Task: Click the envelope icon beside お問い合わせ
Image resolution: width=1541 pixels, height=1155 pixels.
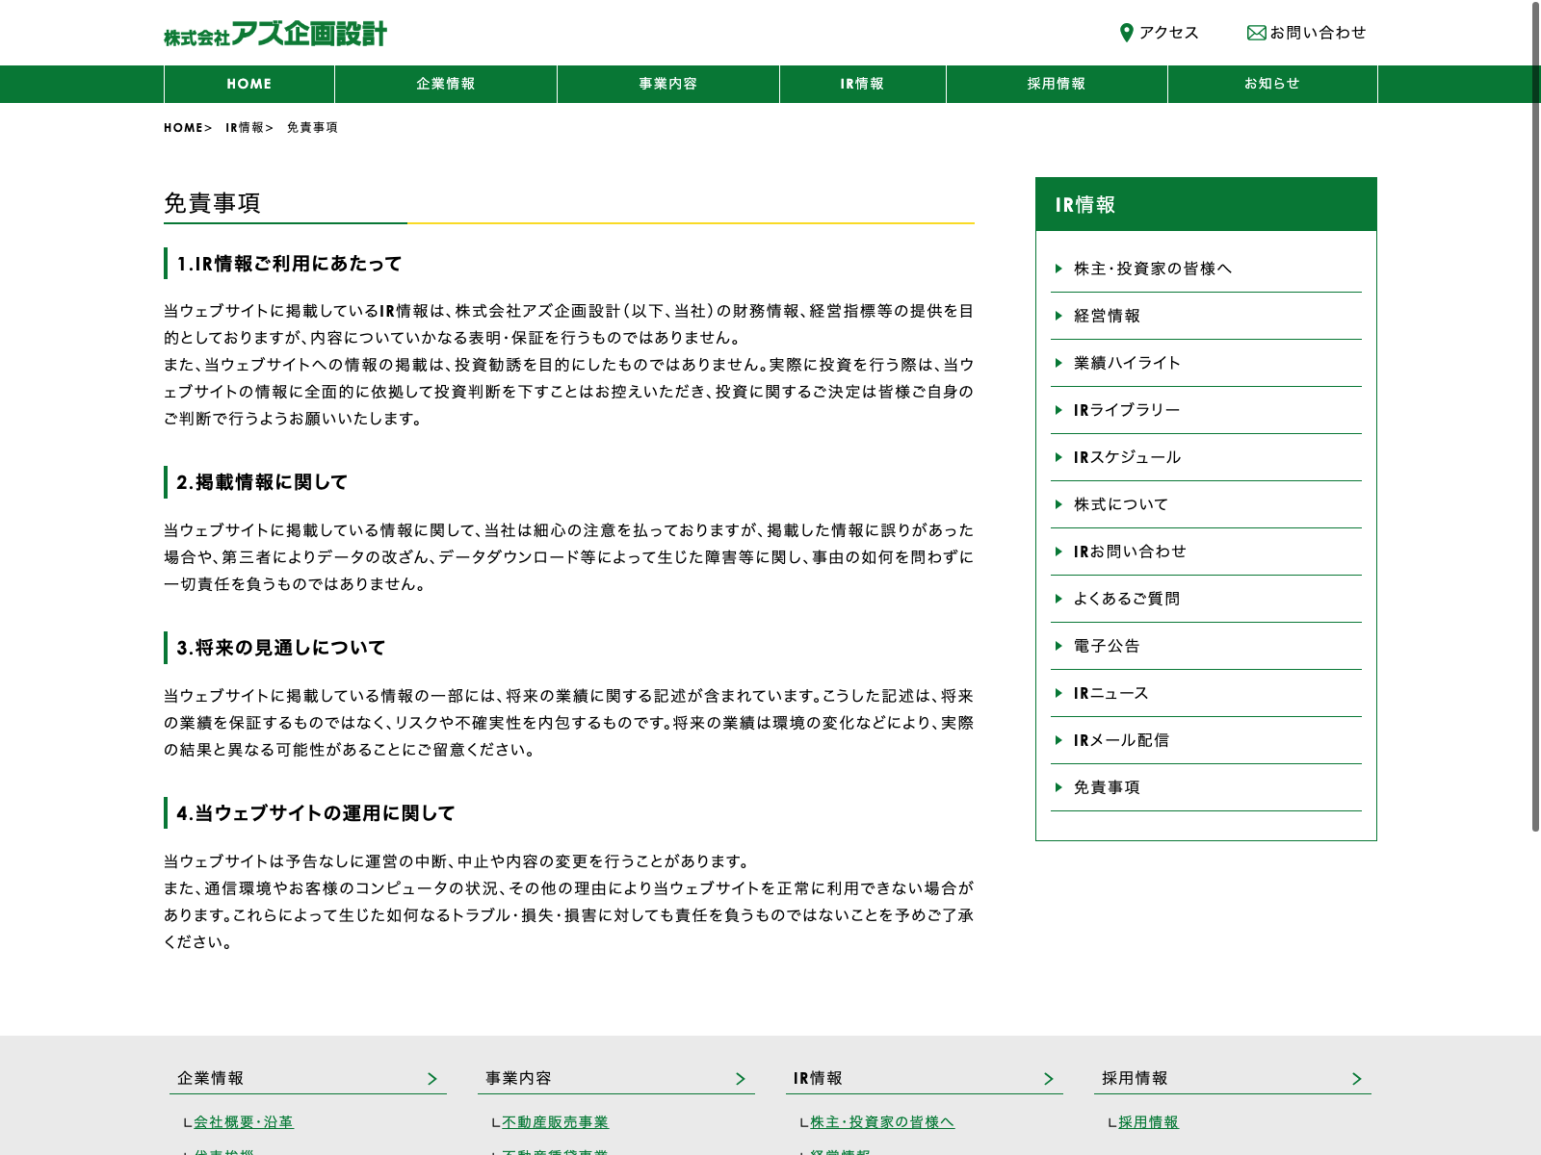Action: click(x=1256, y=33)
